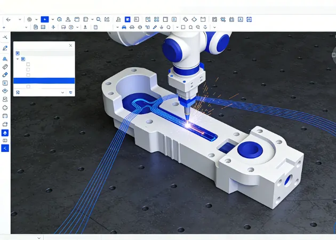Close the floating tree panel
This screenshot has height=240, width=336.
point(70,45)
